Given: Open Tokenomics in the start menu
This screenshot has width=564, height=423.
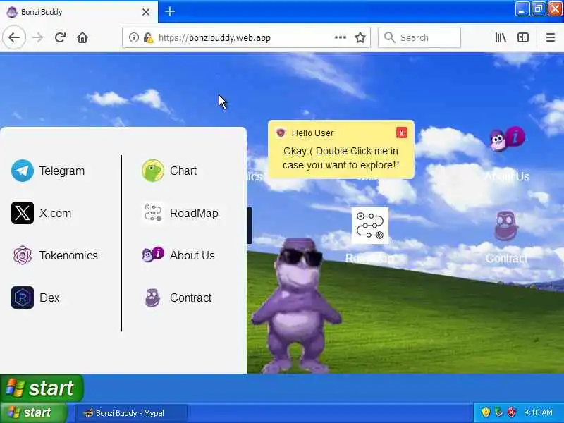Looking at the screenshot, I should click(x=55, y=255).
